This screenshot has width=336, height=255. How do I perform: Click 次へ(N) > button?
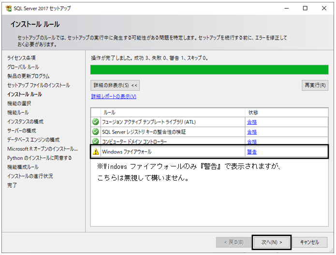coord(272,242)
